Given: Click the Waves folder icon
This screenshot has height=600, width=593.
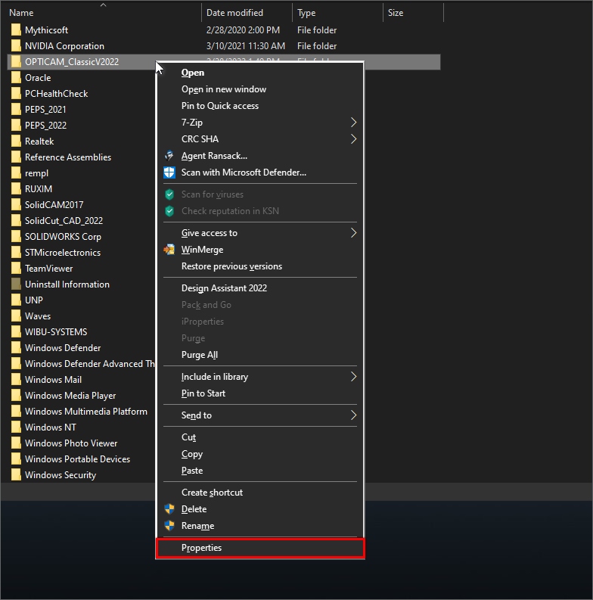Looking at the screenshot, I should click(x=16, y=316).
